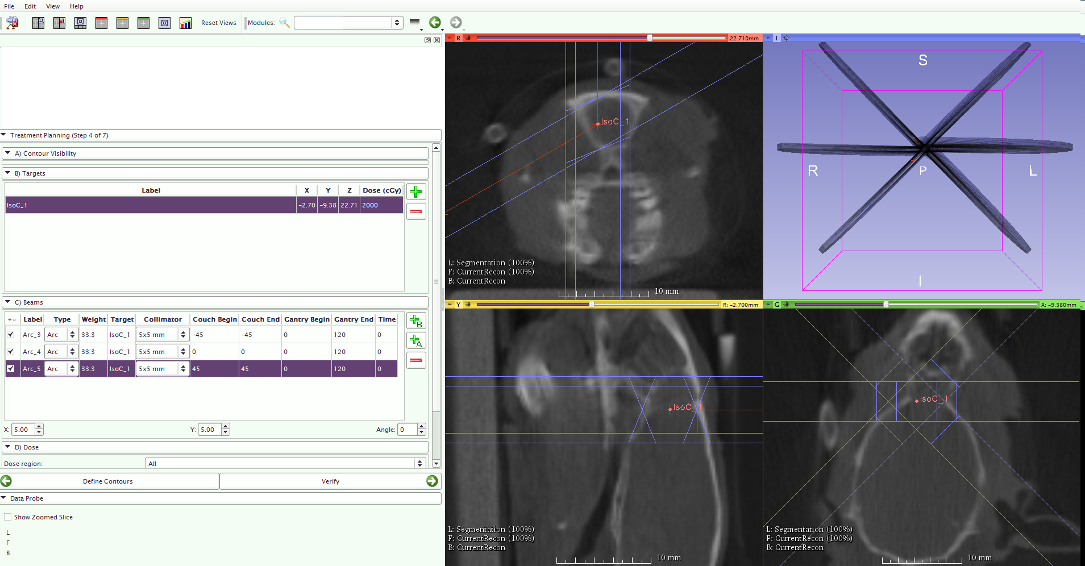Screen dimensions: 1085x566
Task: Open the quantitative chart layout icon
Action: tap(185, 23)
